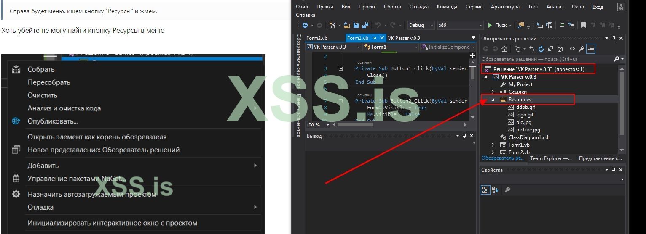Pin the Вывод output panel

(x=465, y=136)
